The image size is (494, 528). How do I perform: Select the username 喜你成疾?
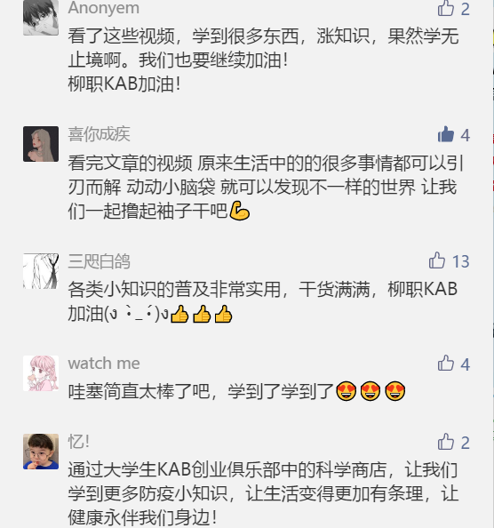point(99,134)
